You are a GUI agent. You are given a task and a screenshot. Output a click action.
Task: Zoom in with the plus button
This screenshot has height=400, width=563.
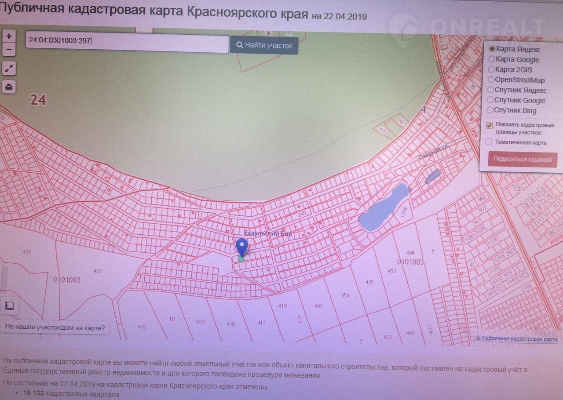point(9,36)
